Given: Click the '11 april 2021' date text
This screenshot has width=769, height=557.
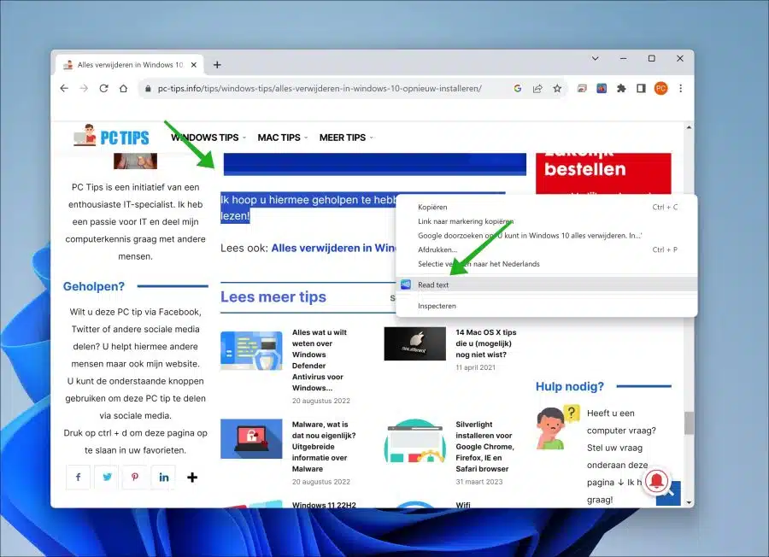Looking at the screenshot, I should [475, 367].
